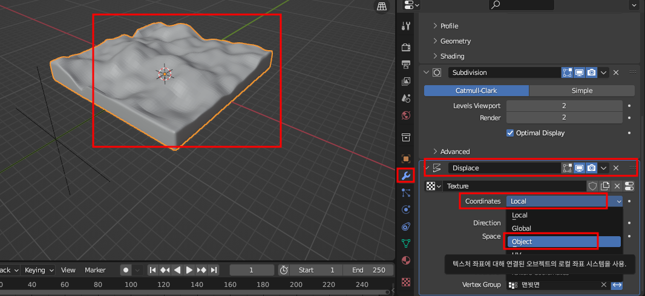Toggle Displace edit mode display
Image resolution: width=645 pixels, height=296 pixels.
pyautogui.click(x=568, y=168)
